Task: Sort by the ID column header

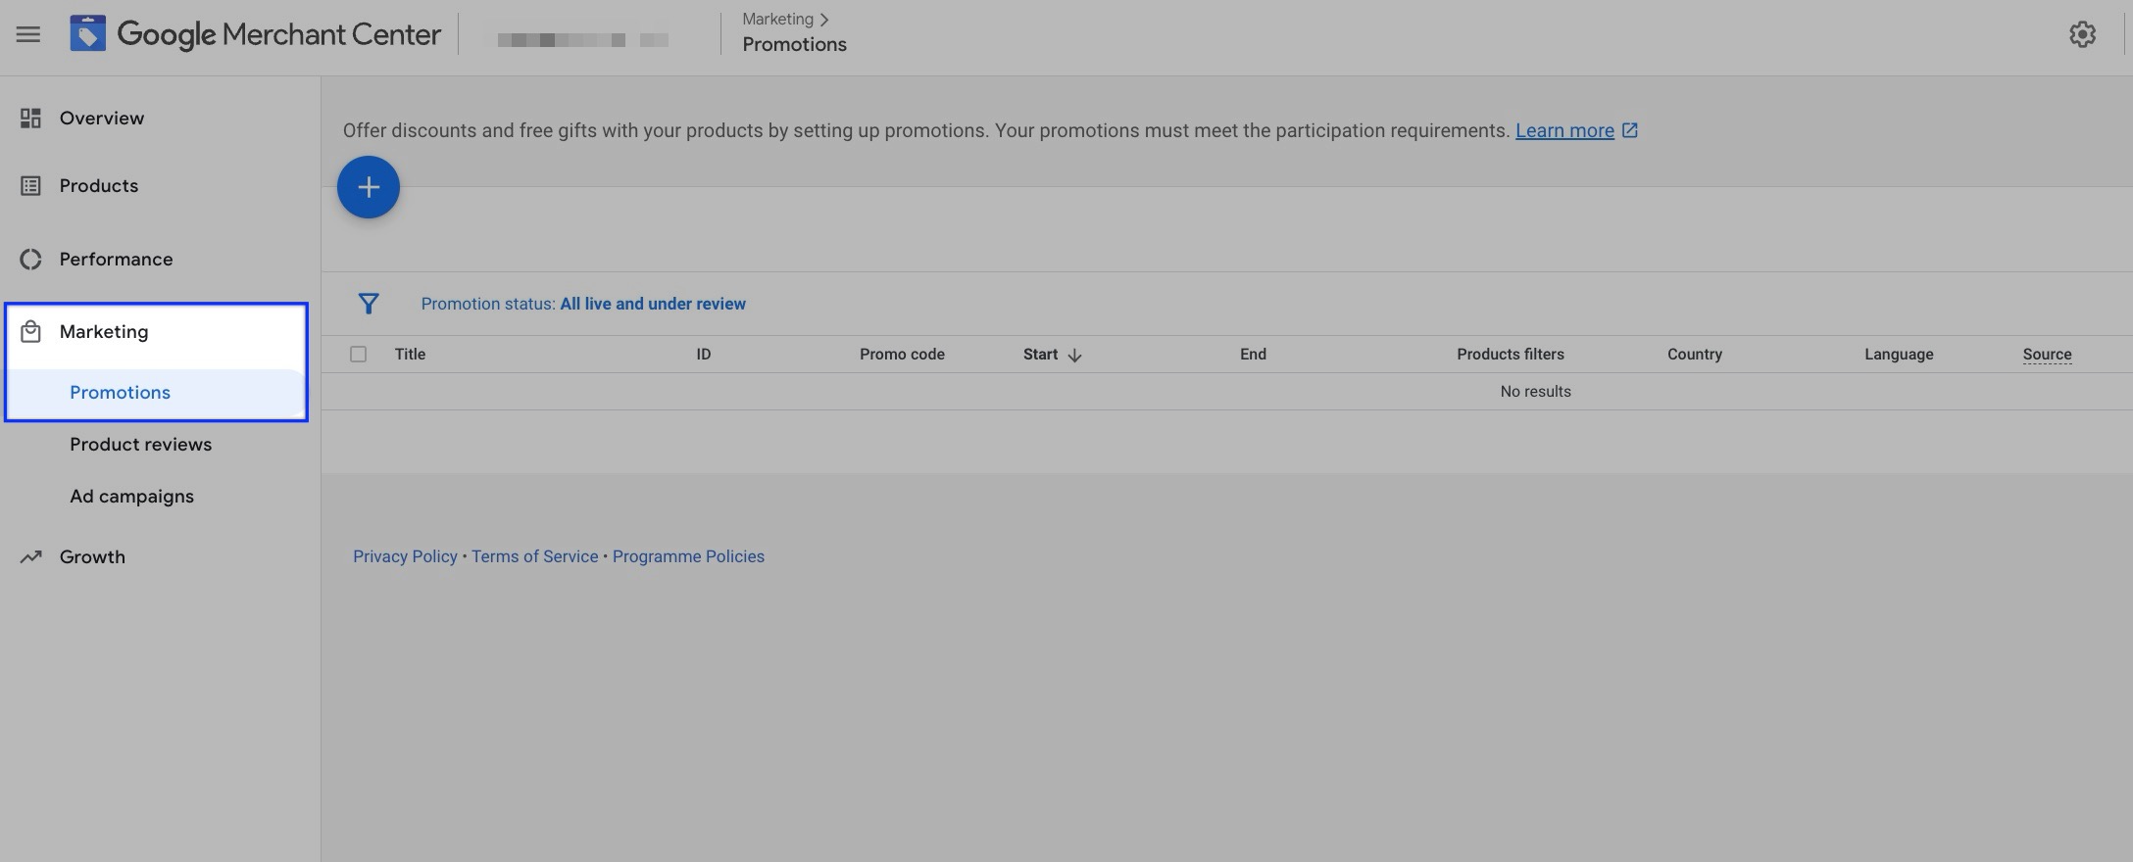Action: pyautogui.click(x=703, y=355)
